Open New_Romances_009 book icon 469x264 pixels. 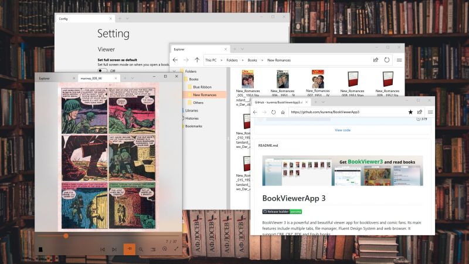click(388, 79)
